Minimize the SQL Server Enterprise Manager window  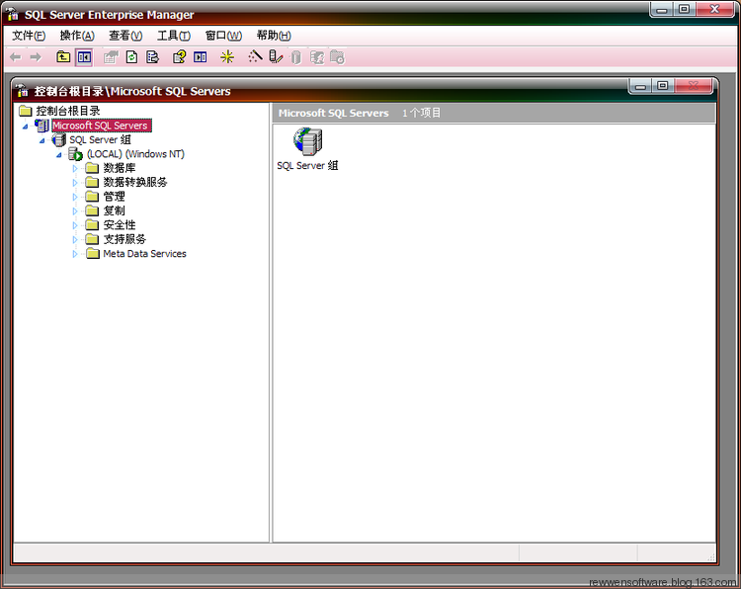click(662, 10)
